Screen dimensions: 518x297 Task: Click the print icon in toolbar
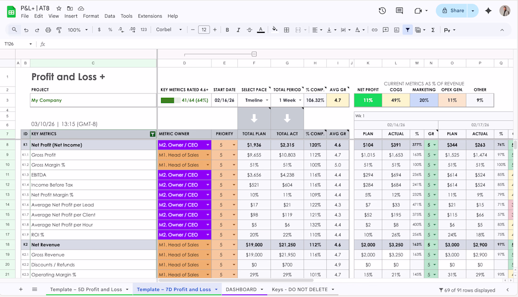pyautogui.click(x=48, y=30)
